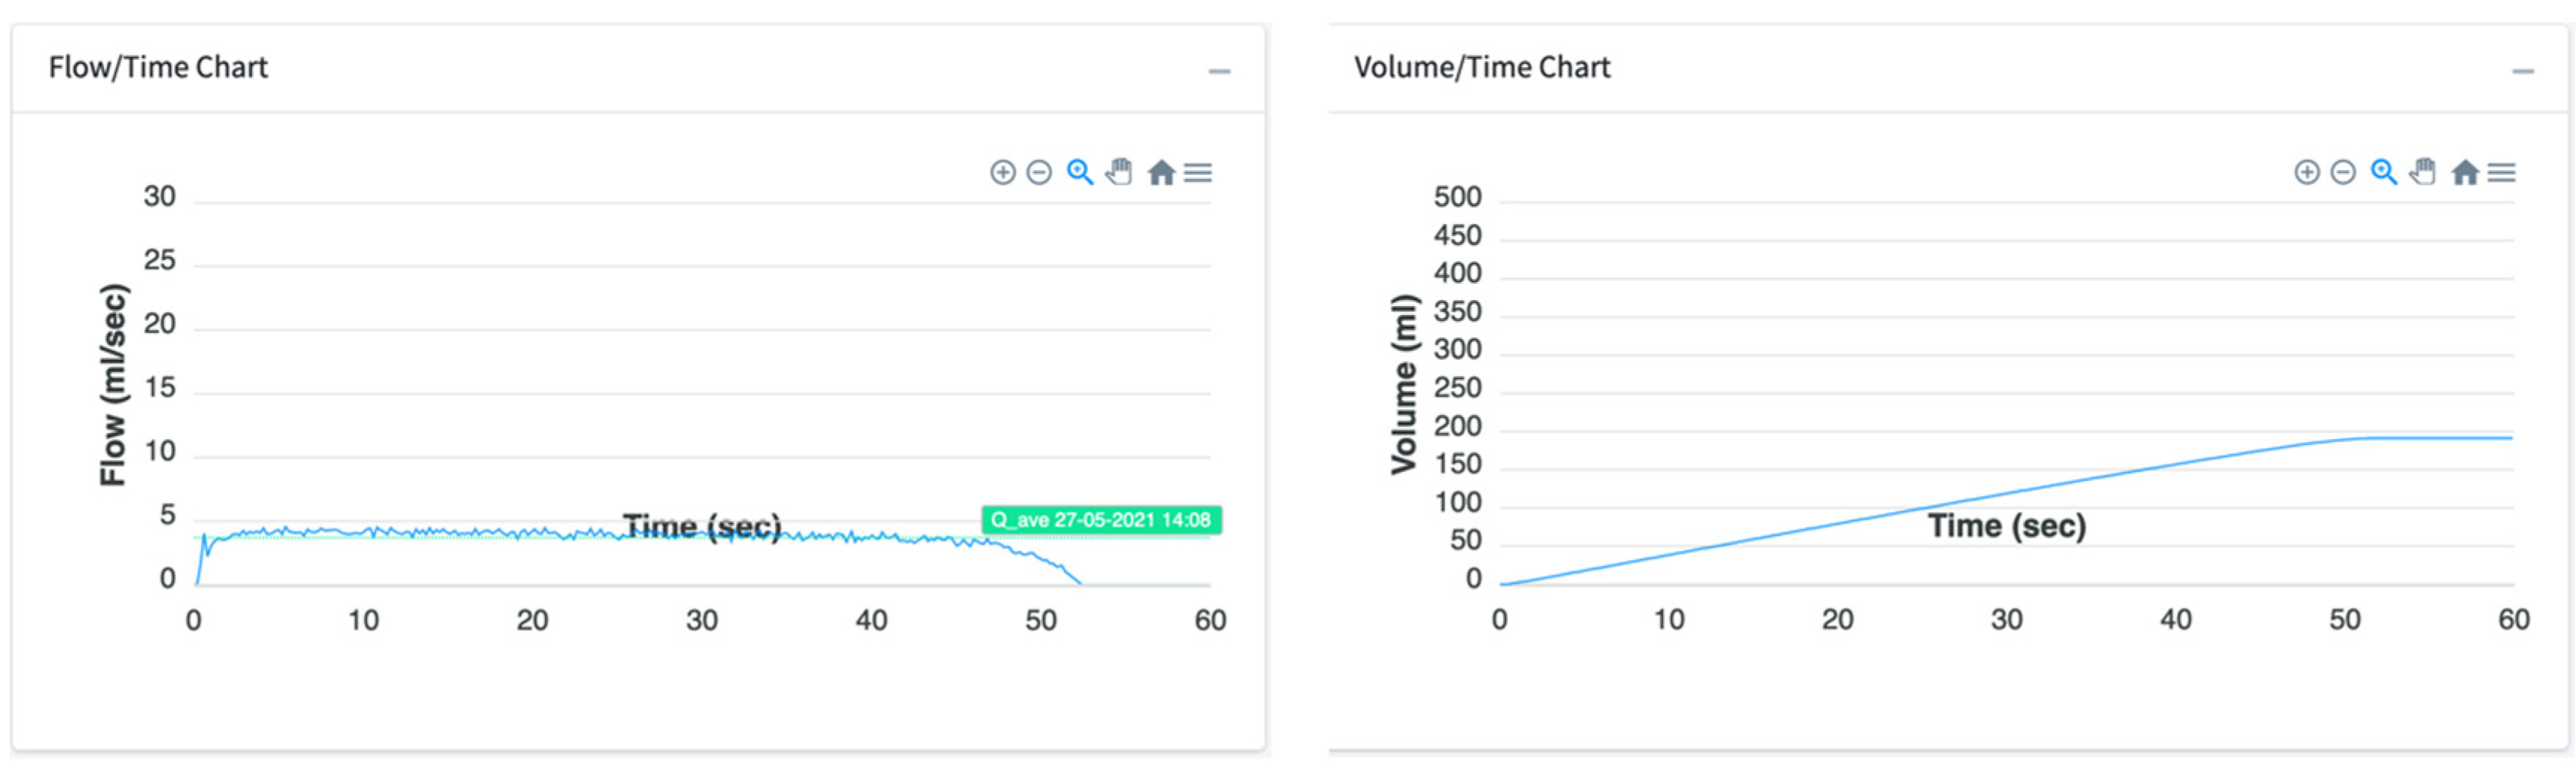Reset zoom with Flow/Time chart home icon

tap(1160, 172)
